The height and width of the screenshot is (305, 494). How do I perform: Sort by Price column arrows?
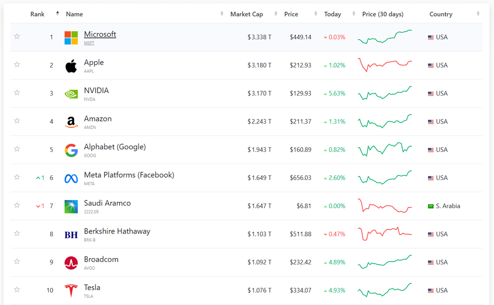point(316,14)
